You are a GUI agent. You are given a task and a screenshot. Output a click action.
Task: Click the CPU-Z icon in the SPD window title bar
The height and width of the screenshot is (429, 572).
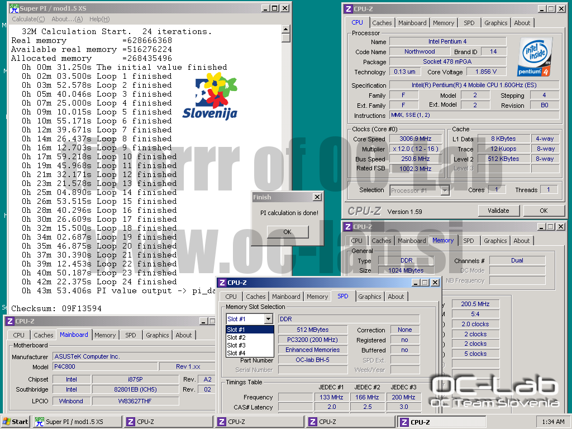coord(222,282)
